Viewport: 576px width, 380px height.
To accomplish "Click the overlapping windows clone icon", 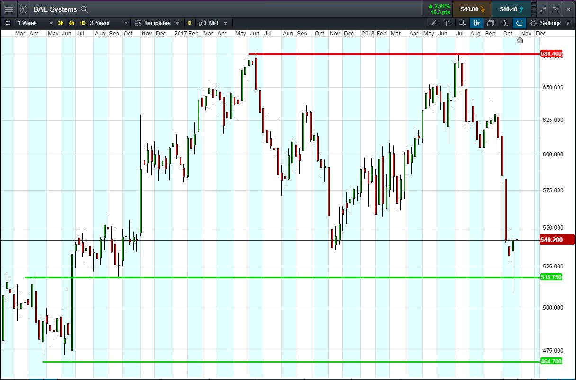I will 491,23.
